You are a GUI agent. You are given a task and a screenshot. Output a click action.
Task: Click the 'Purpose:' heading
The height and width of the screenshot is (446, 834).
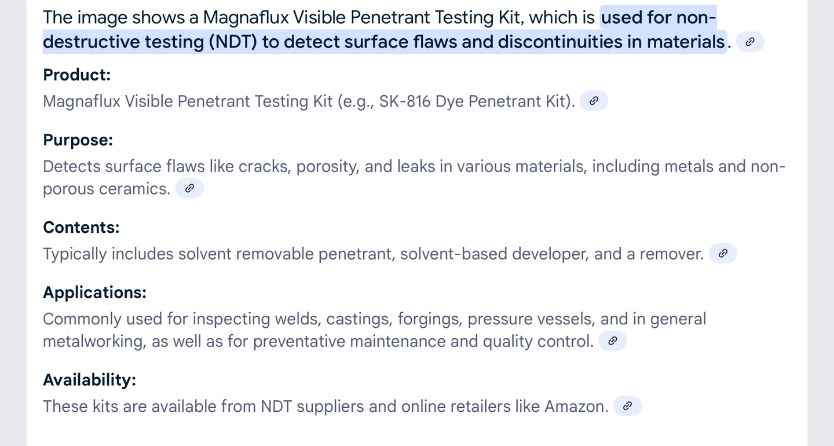pyautogui.click(x=78, y=140)
